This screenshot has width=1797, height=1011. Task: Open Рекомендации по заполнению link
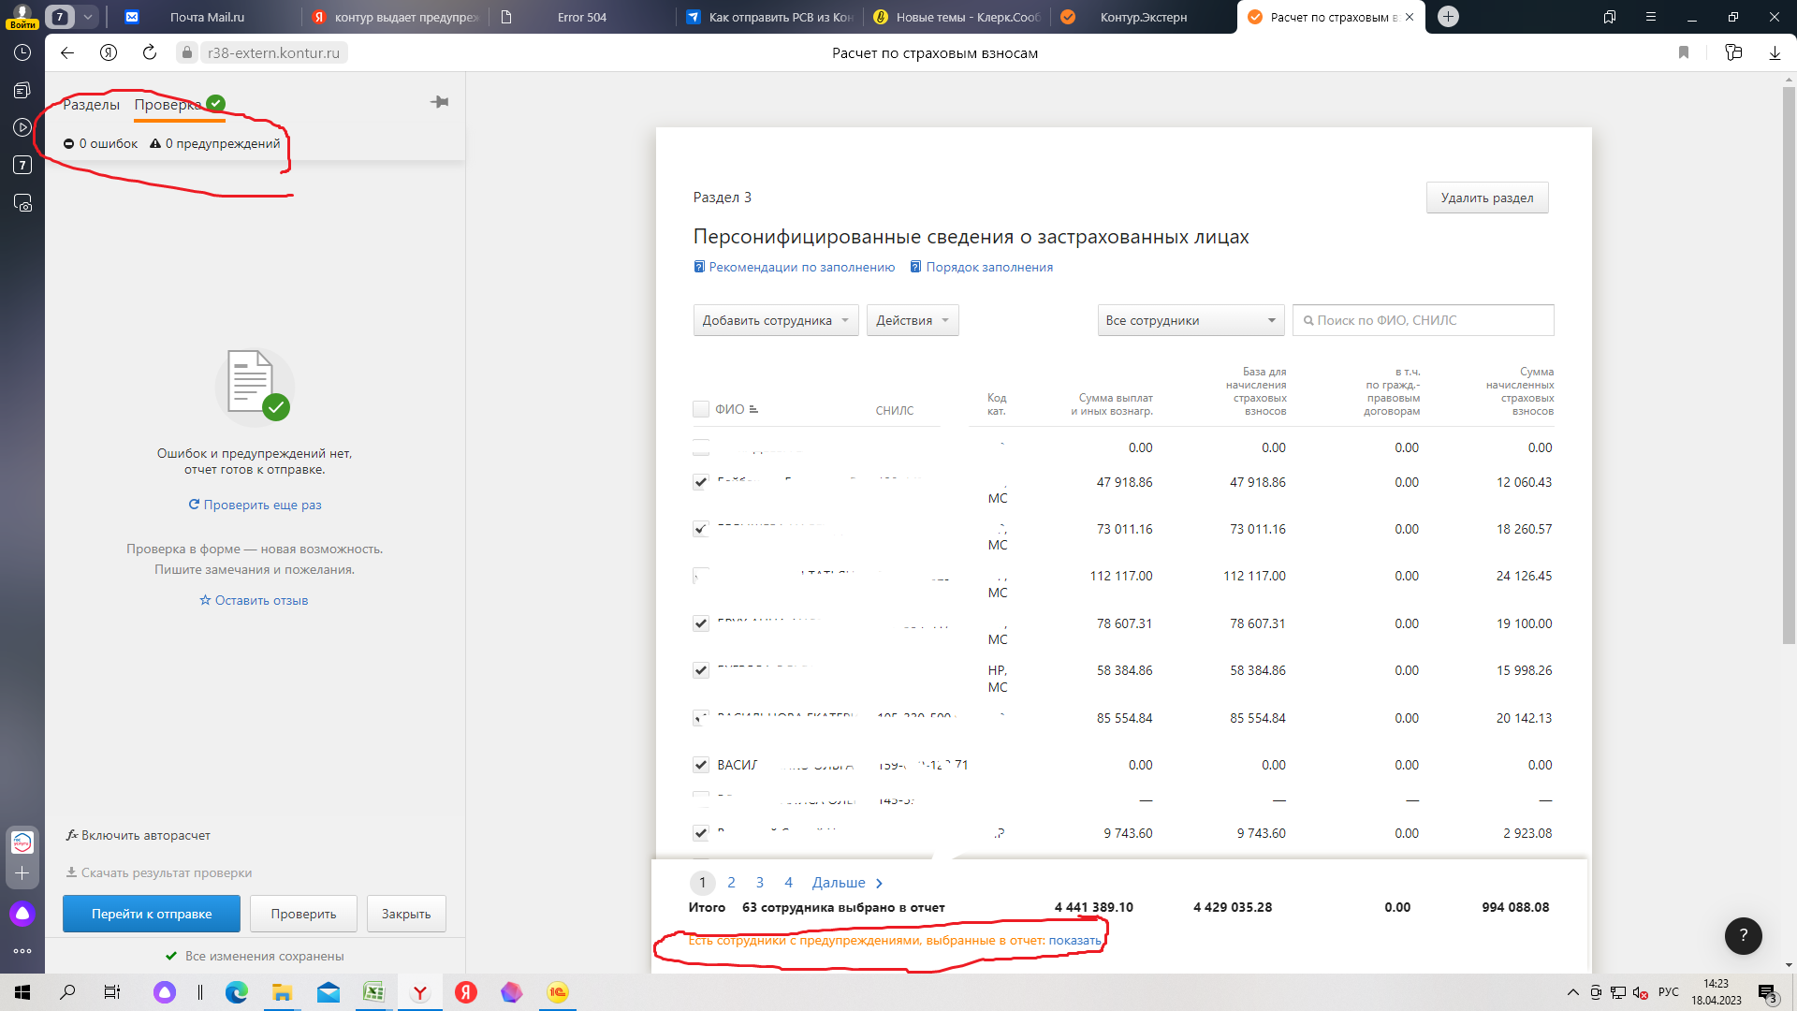pyautogui.click(x=795, y=267)
